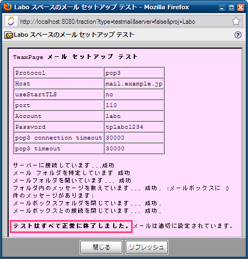
Task: Click the account value labo
Action: click(x=134, y=116)
